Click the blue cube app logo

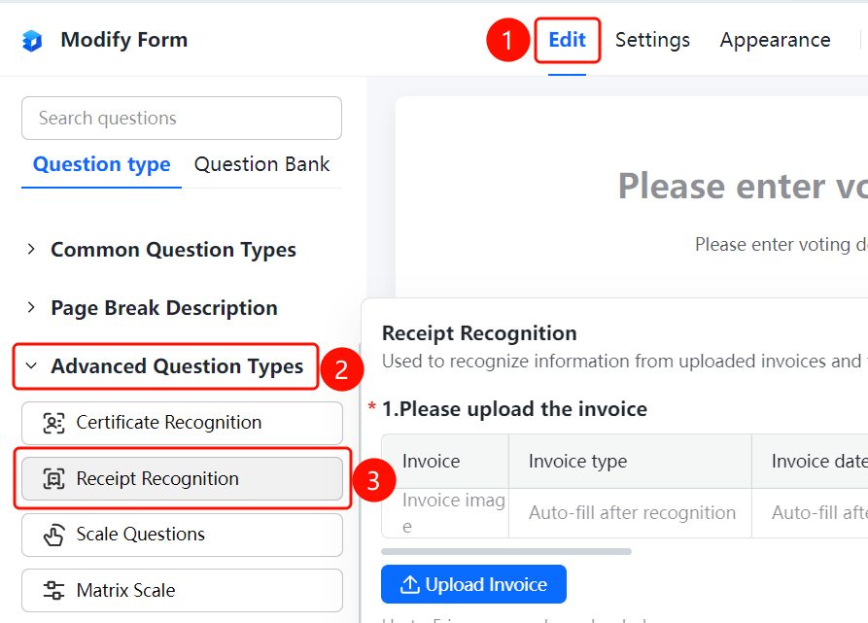click(32, 41)
